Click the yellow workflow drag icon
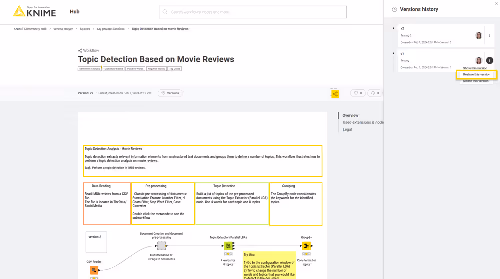The width and height of the screenshot is (500, 279). click(x=335, y=94)
